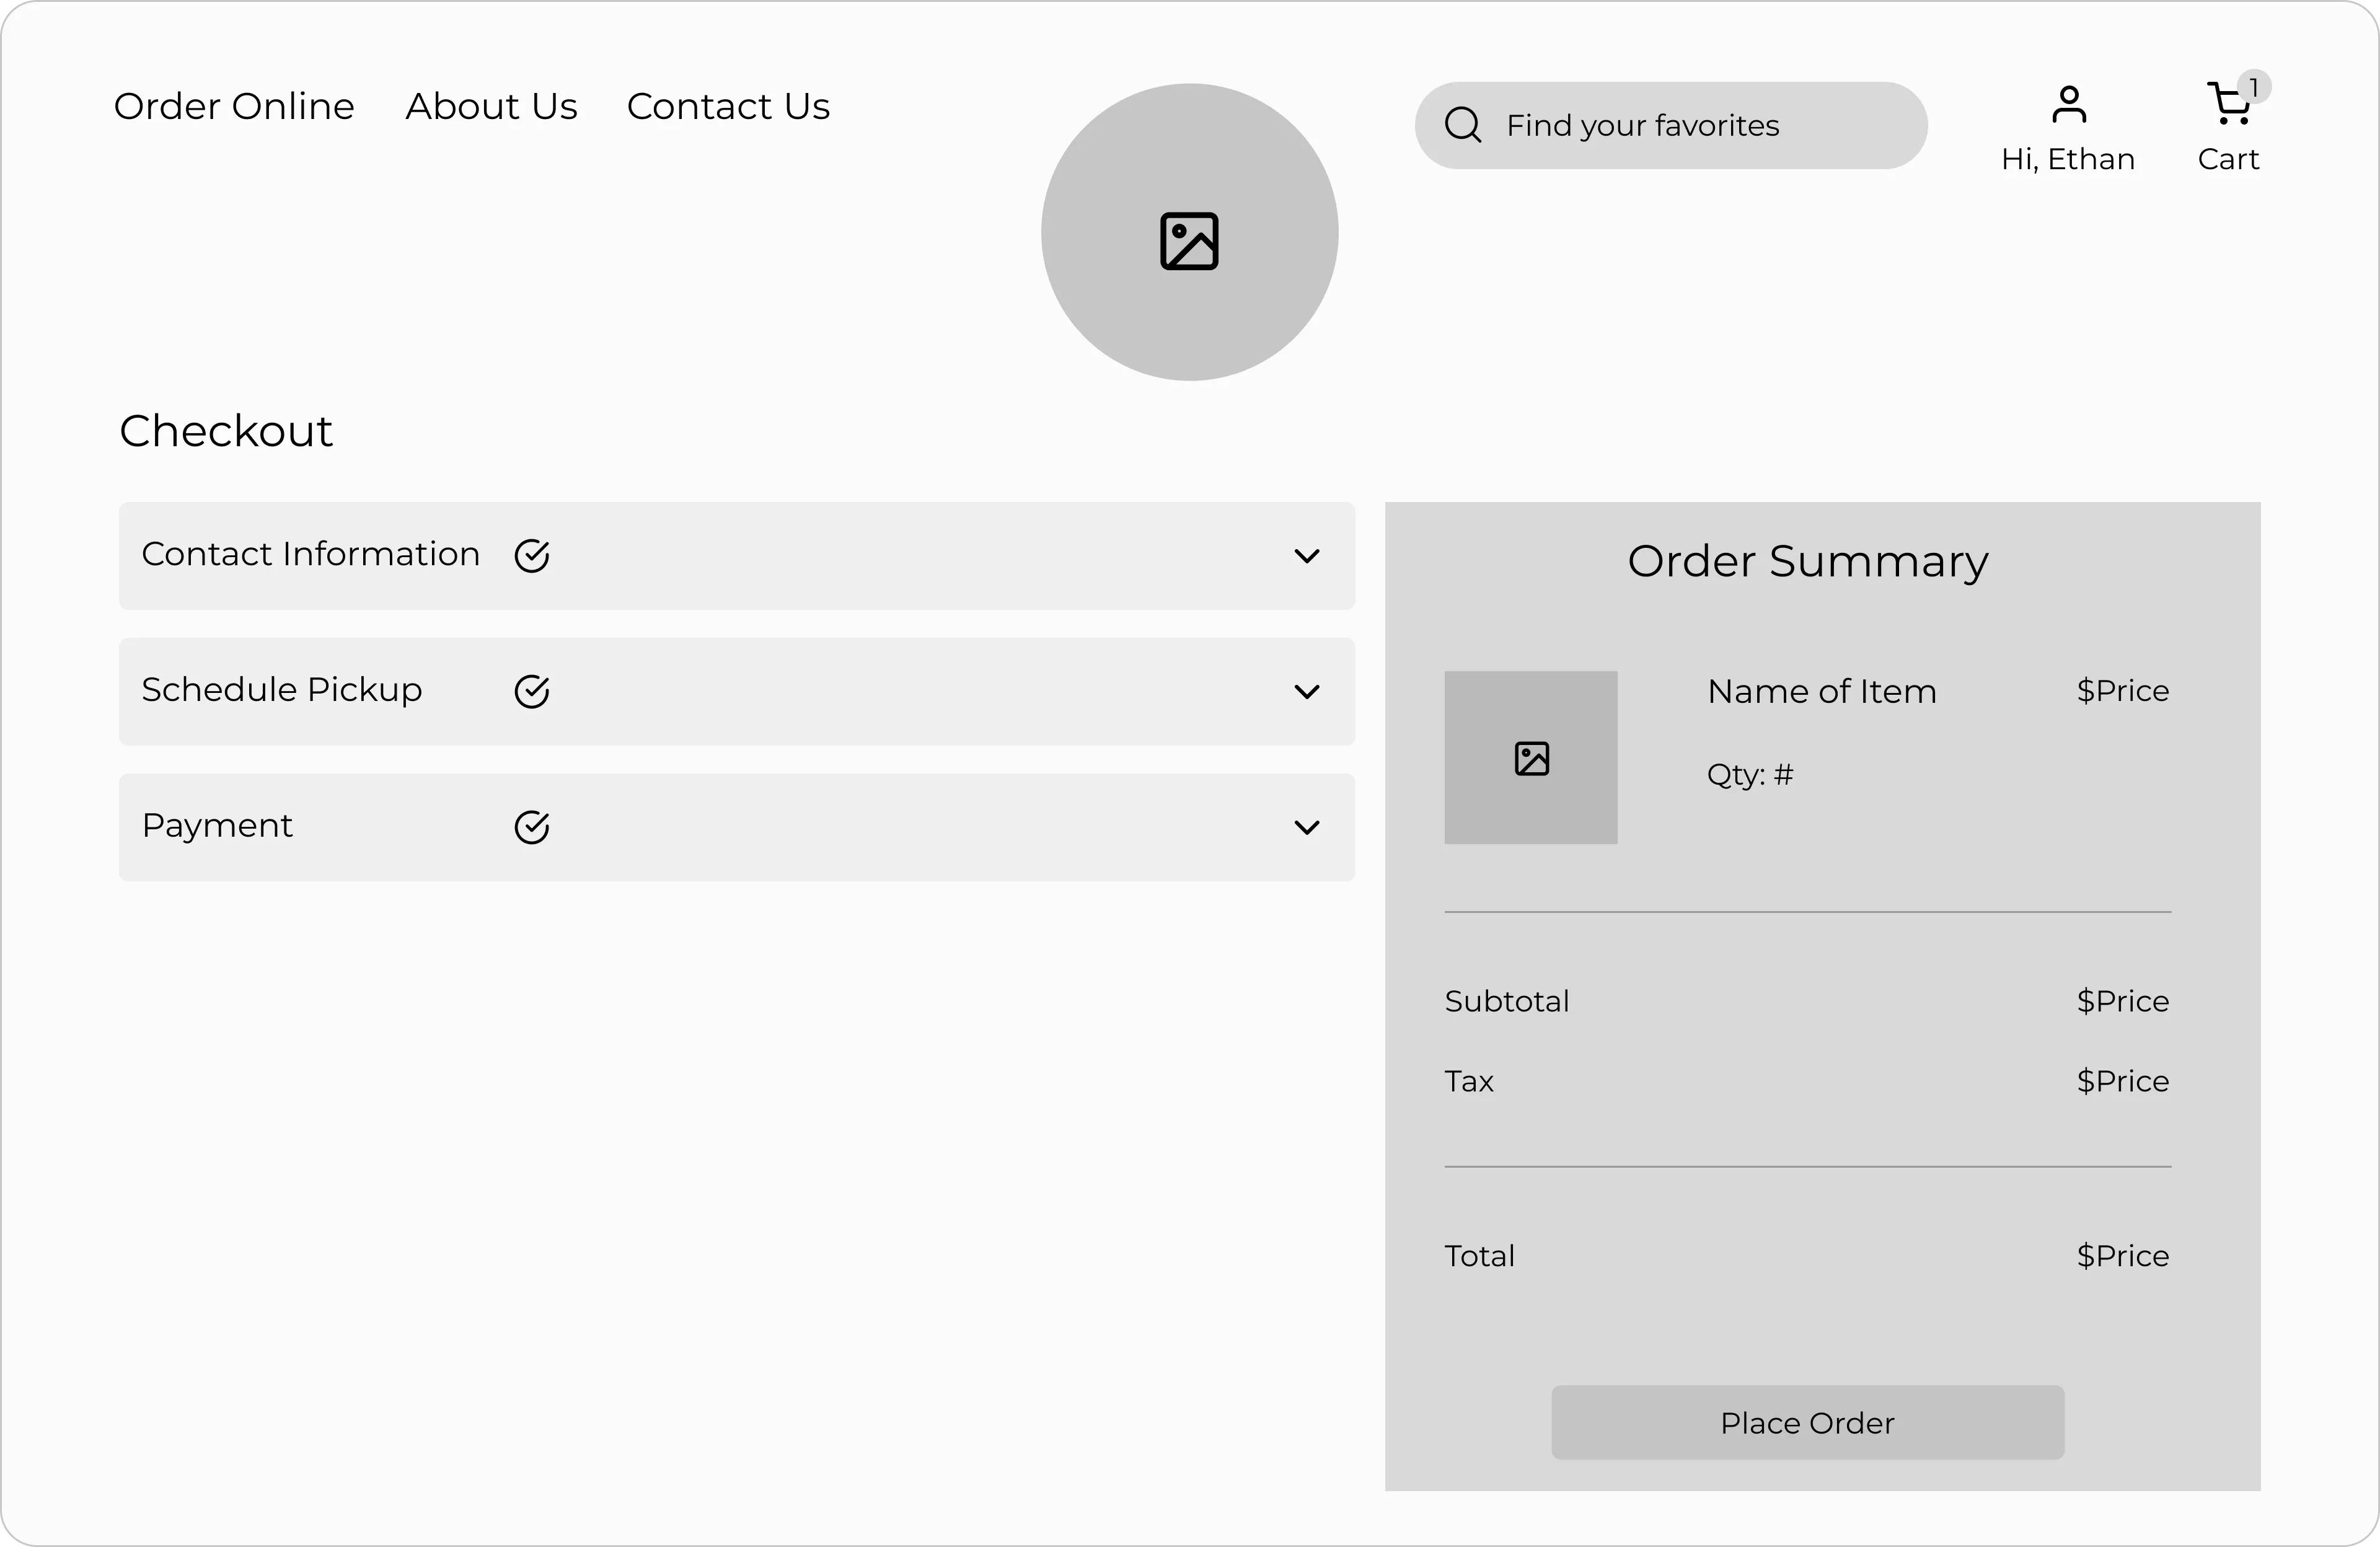Click the Tax $Price value
Screen dimensions: 2380x1547
click(2123, 1081)
